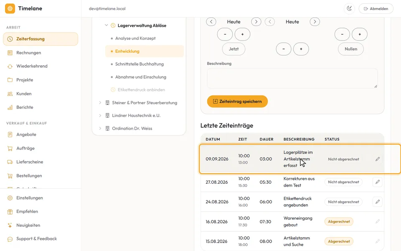Click building icon of Steiner & Partner
This screenshot has height=251, width=401.
coord(107,103)
